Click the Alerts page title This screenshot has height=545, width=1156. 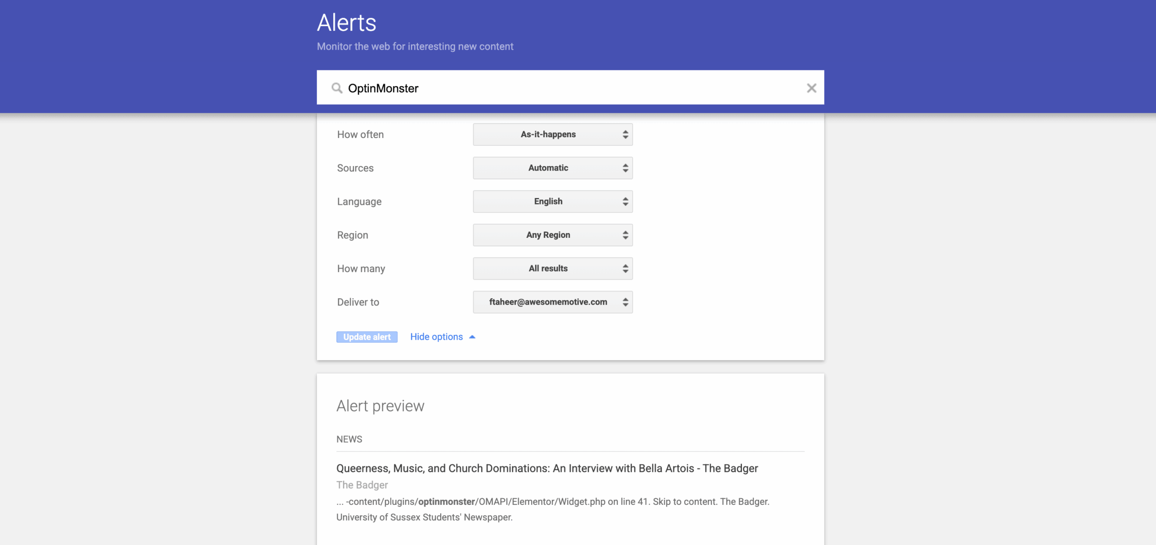tap(346, 23)
